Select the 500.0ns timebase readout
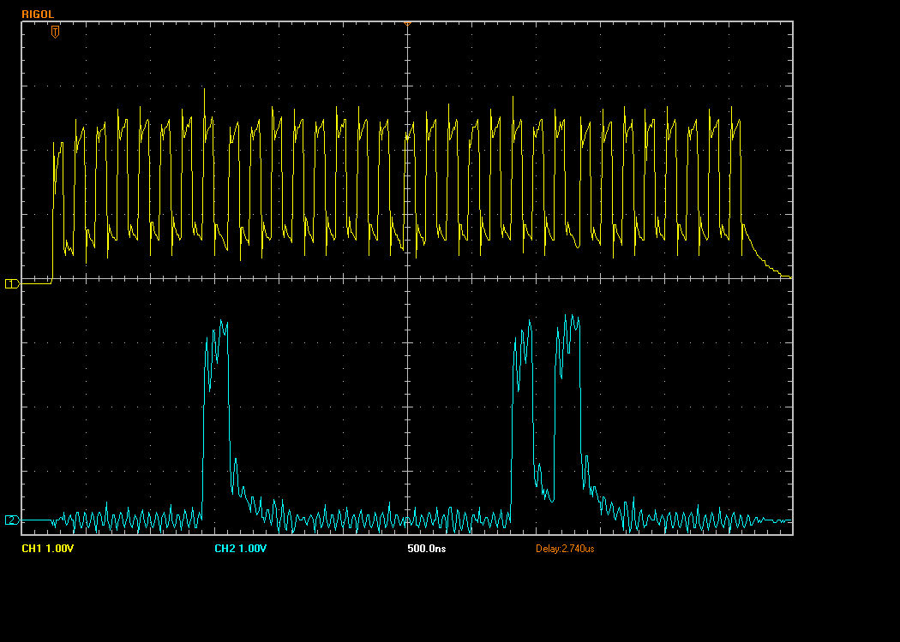This screenshot has height=642, width=900. [427, 549]
